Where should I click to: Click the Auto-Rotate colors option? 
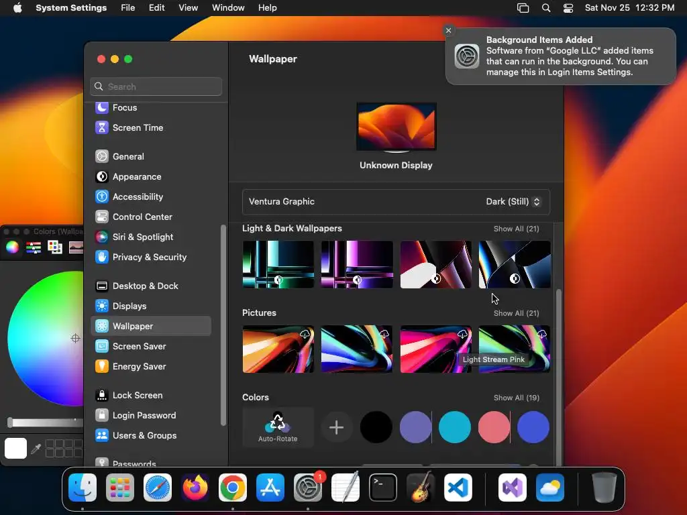278,427
